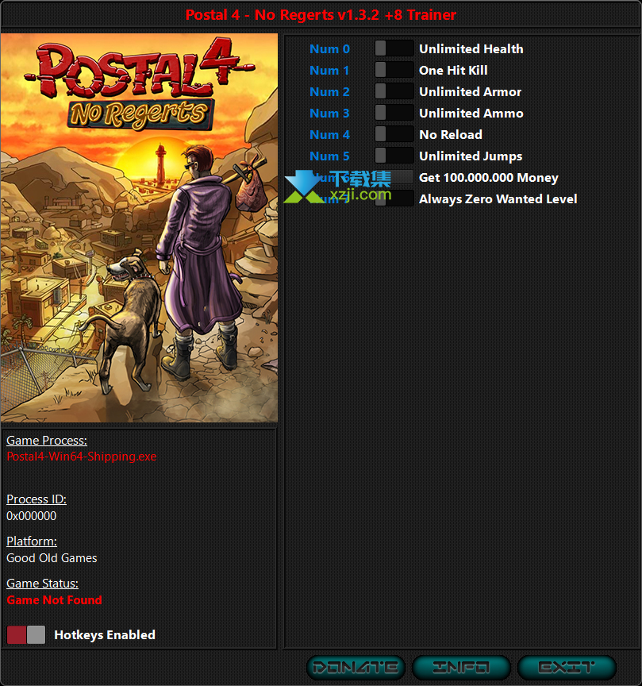Screen dimensions: 642x686
Task: Click the Always Zero Wanted Level label
Action: point(498,199)
